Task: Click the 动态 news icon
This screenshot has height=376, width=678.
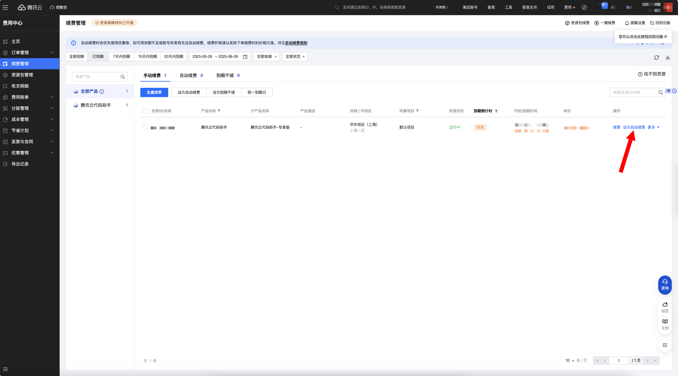Action: 665,307
